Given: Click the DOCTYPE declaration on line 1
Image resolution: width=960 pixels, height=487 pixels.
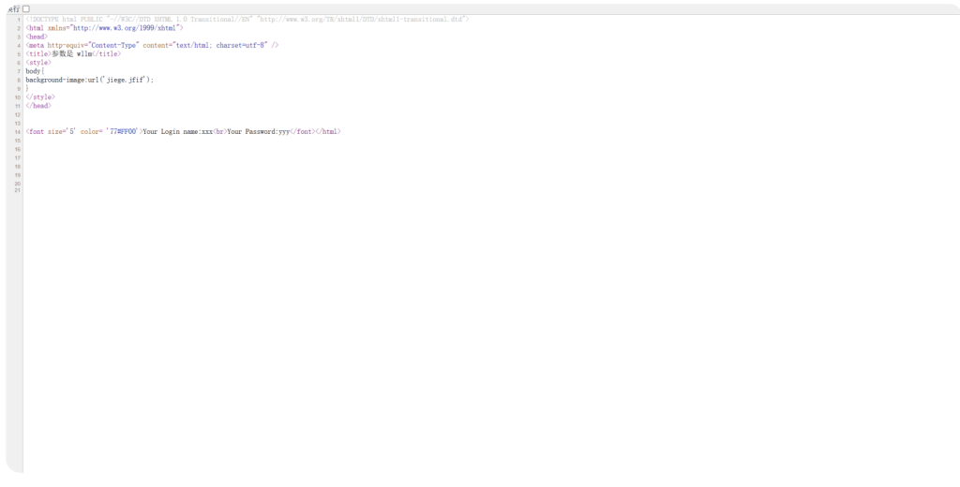Looking at the screenshot, I should pyautogui.click(x=247, y=20).
